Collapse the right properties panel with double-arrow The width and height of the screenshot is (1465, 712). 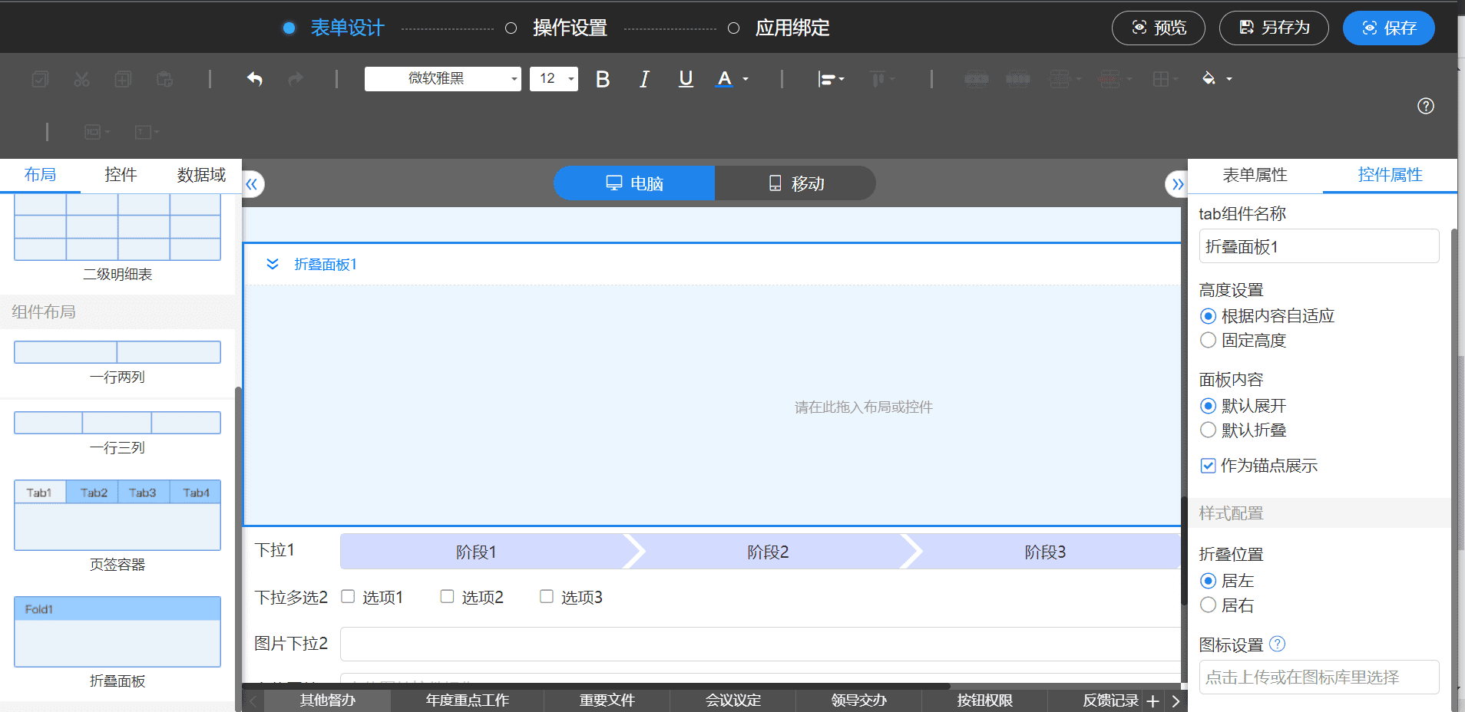[1177, 184]
